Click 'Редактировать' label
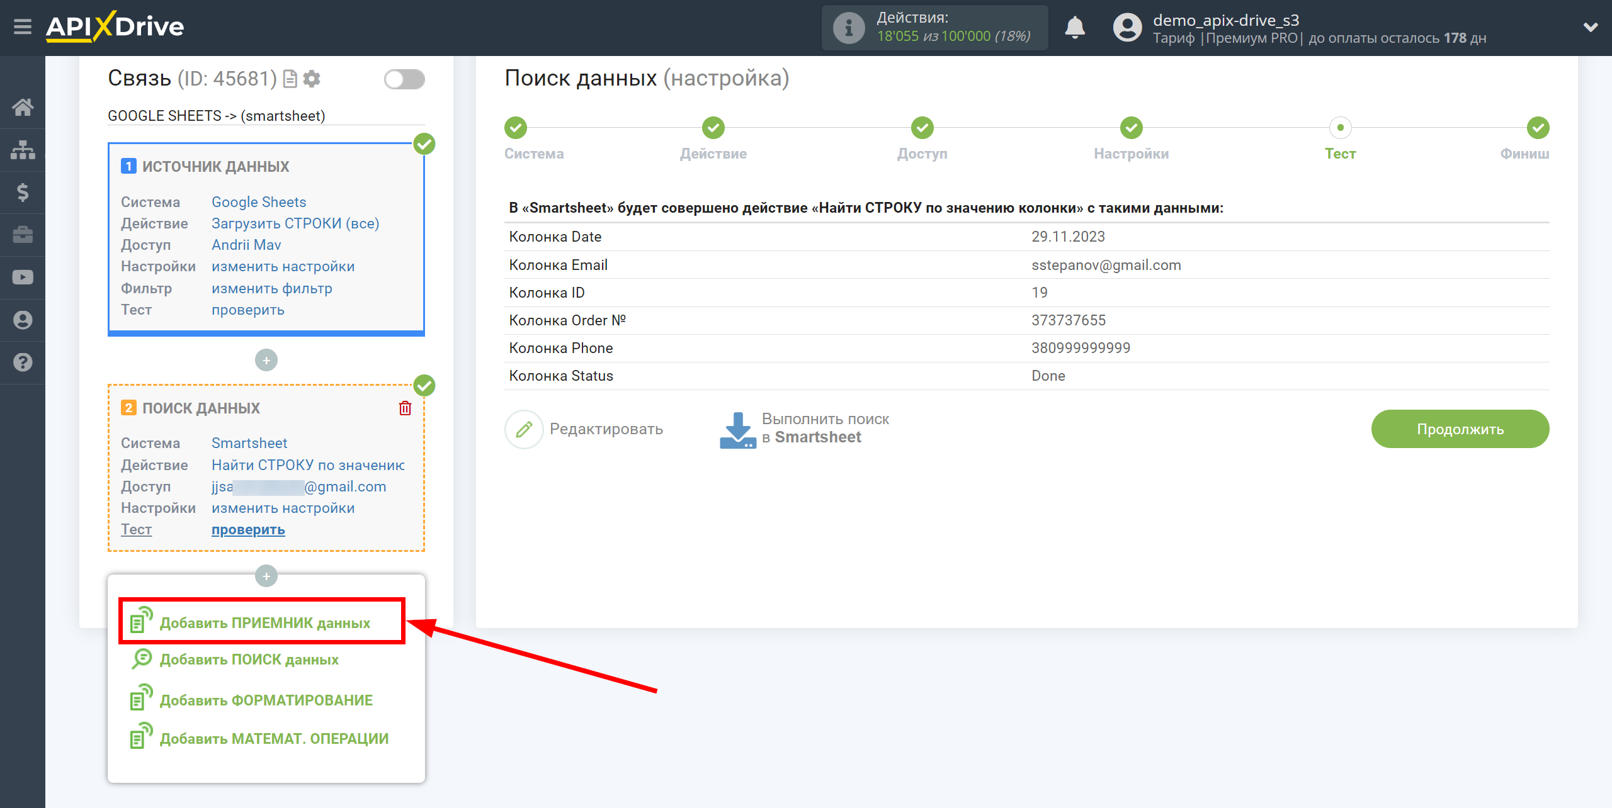1612x808 pixels. [606, 429]
